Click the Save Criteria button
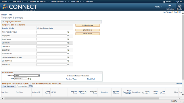This screenshot has height=103, width=184. [87, 34]
